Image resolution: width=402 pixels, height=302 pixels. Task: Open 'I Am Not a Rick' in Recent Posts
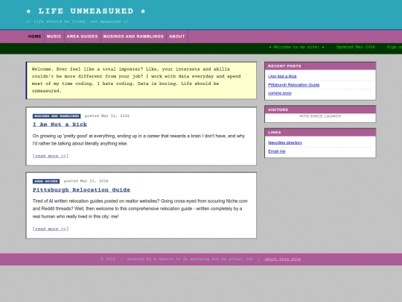pyautogui.click(x=282, y=76)
